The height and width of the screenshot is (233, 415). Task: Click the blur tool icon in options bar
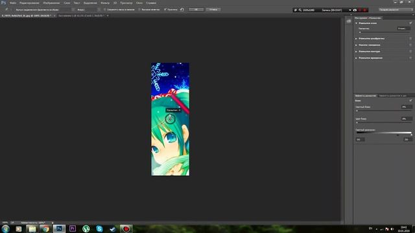6,10
